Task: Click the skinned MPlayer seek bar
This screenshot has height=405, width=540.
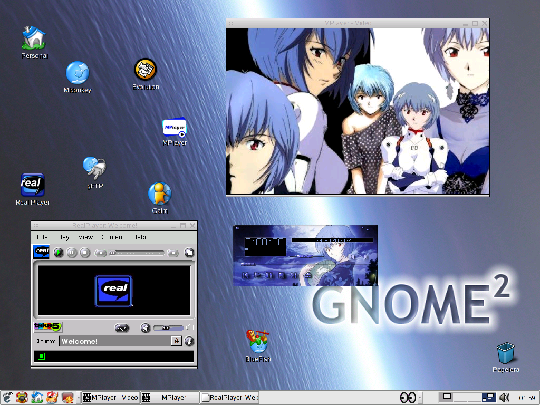Action: pyautogui.click(x=305, y=264)
